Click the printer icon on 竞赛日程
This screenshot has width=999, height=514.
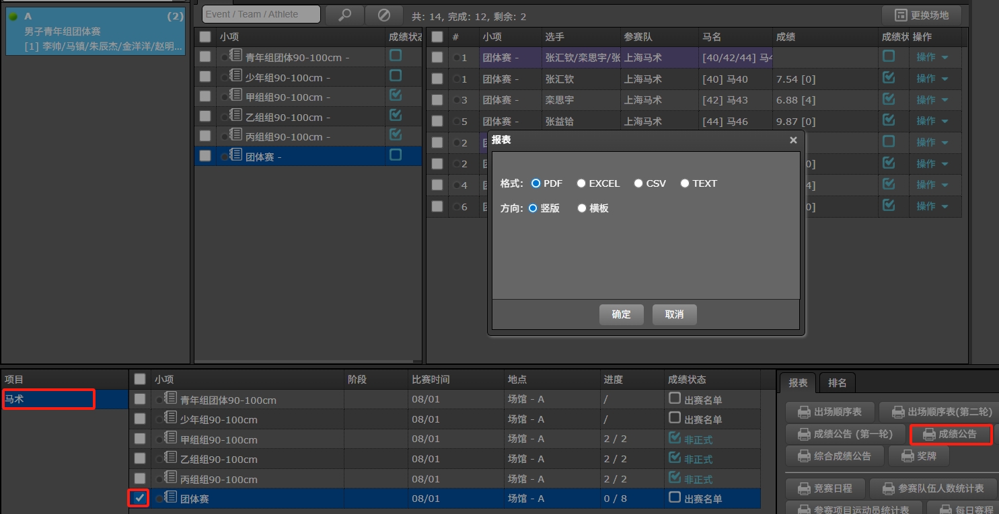tap(804, 488)
